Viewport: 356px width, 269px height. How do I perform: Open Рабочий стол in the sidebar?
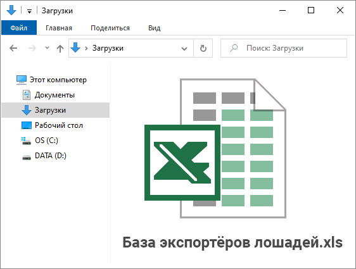[58, 125]
